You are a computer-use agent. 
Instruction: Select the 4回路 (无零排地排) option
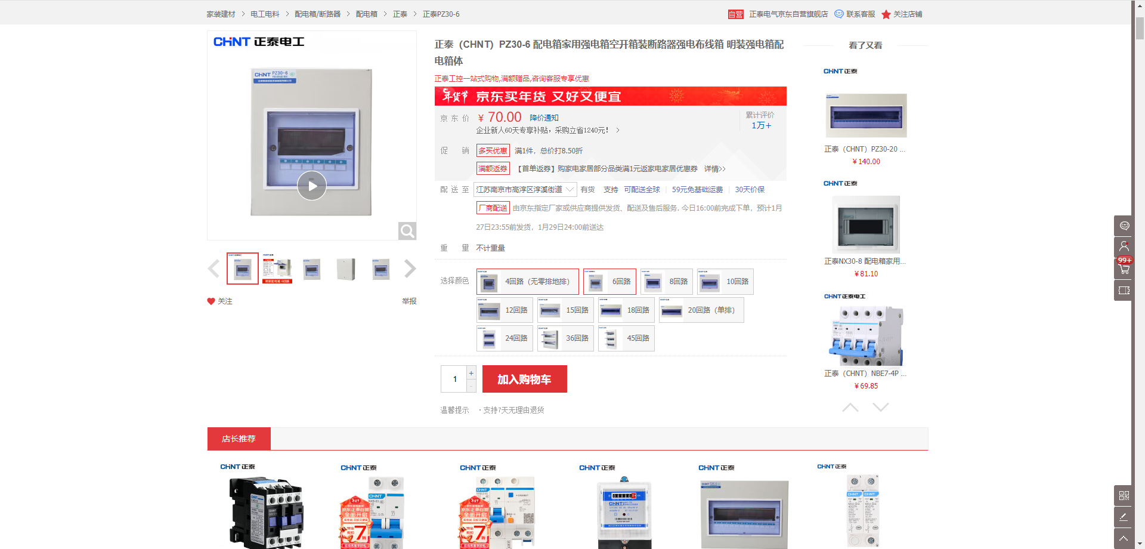528,282
